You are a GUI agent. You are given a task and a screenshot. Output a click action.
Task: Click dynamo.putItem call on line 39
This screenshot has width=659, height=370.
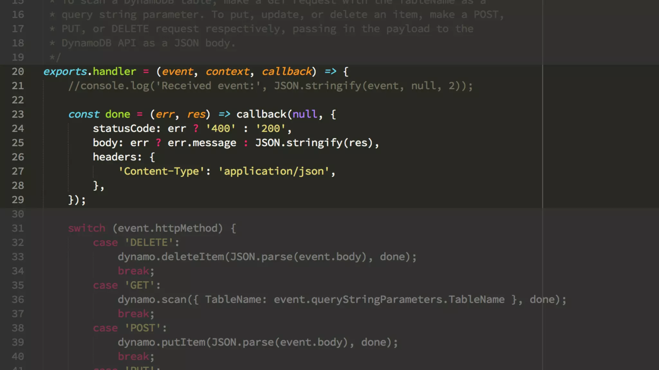tap(161, 342)
